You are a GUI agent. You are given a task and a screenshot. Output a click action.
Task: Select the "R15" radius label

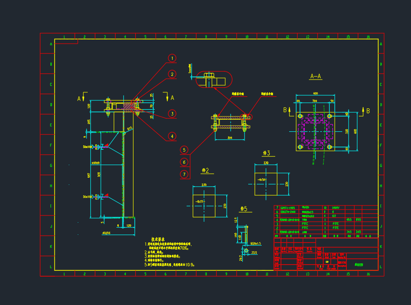pyautogui.click(x=130, y=129)
